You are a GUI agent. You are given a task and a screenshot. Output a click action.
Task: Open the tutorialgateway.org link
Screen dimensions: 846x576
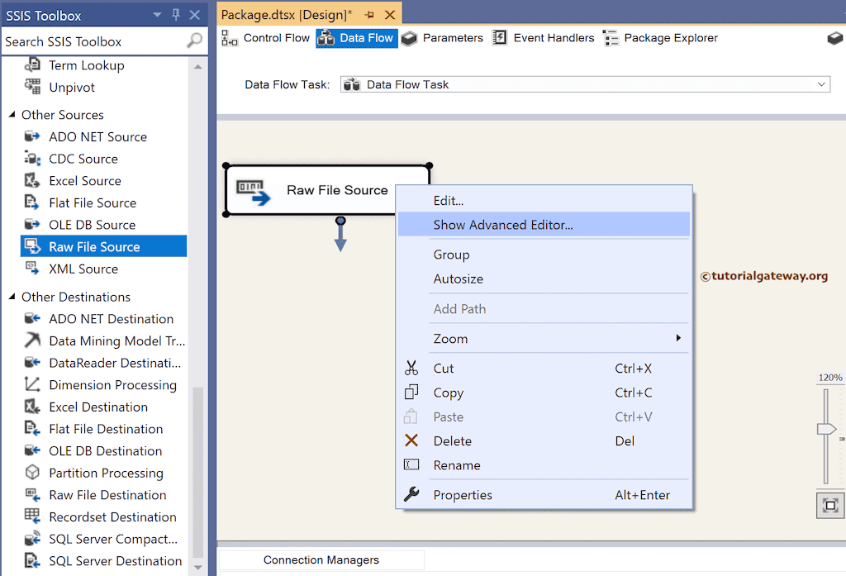[763, 276]
